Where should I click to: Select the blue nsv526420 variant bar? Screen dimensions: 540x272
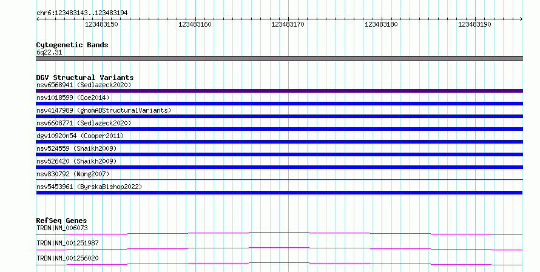point(279,167)
